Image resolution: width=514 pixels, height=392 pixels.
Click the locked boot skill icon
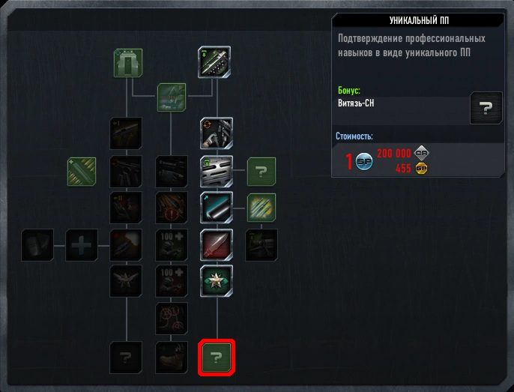[x=172, y=358]
